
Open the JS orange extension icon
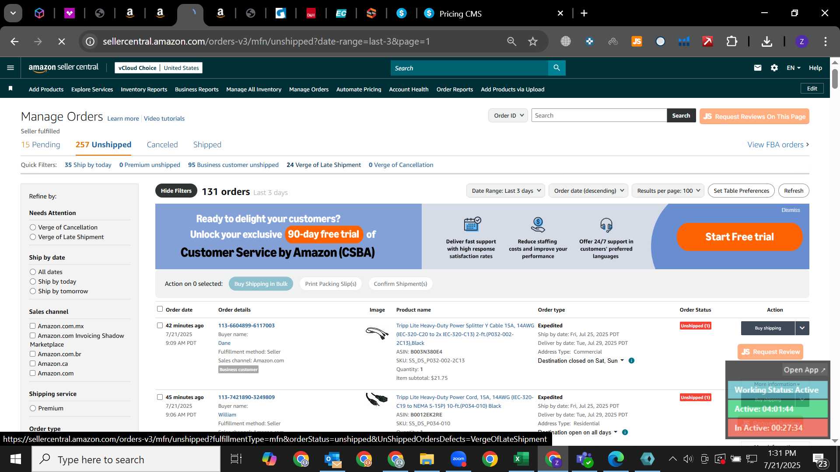point(637,42)
